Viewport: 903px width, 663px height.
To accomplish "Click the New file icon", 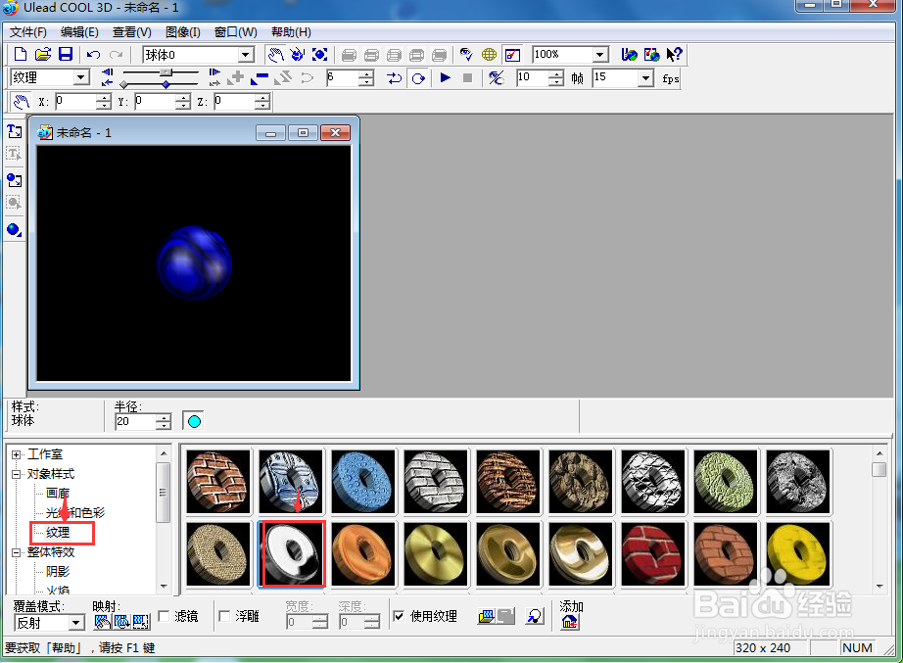I will tap(21, 55).
